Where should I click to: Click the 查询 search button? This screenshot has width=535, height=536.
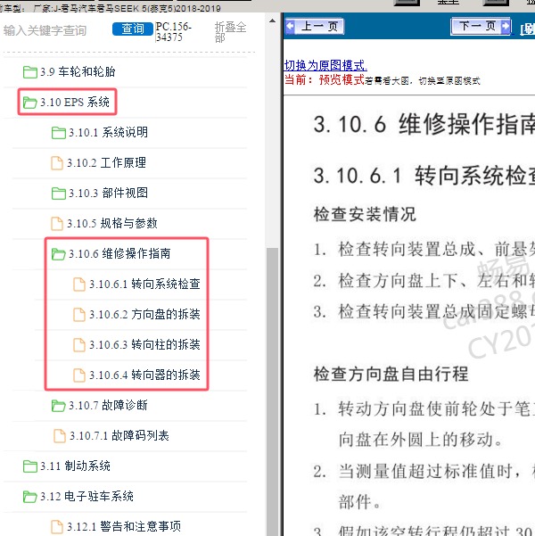pos(133,29)
